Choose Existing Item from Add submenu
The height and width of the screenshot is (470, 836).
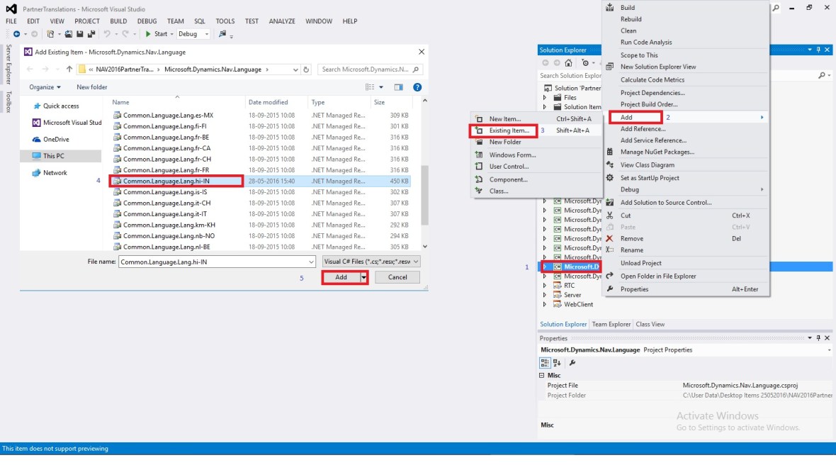[509, 130]
